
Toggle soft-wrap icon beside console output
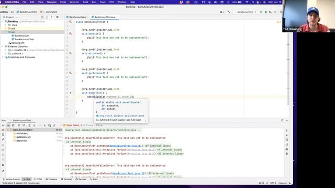[x=287, y=140]
